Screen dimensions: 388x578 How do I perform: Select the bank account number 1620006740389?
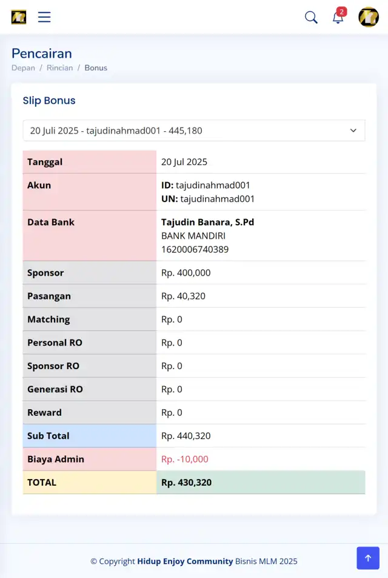(195, 250)
